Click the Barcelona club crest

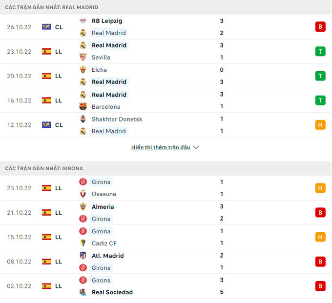coord(83,106)
